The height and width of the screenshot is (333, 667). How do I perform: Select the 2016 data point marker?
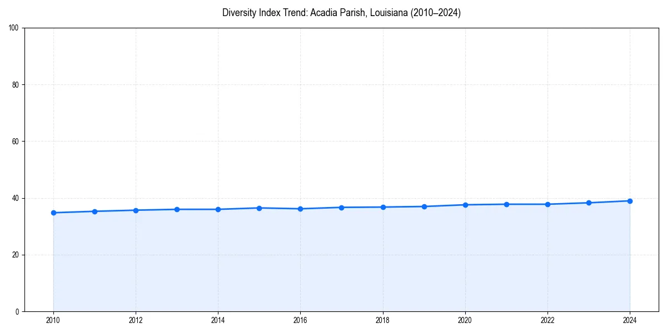[300, 209]
